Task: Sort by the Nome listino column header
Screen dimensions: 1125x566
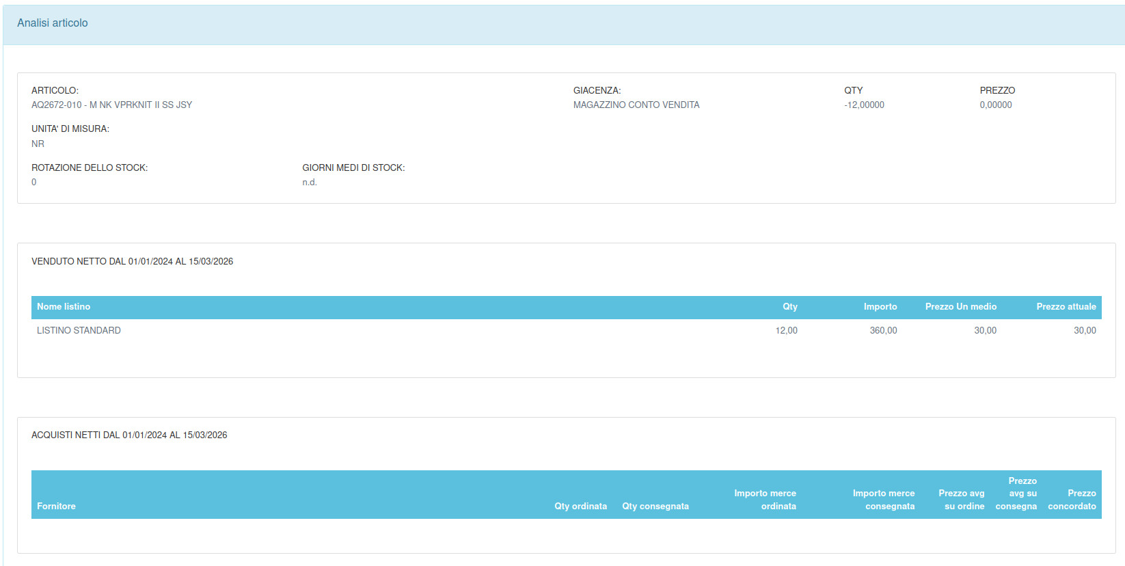Action: [x=64, y=307]
